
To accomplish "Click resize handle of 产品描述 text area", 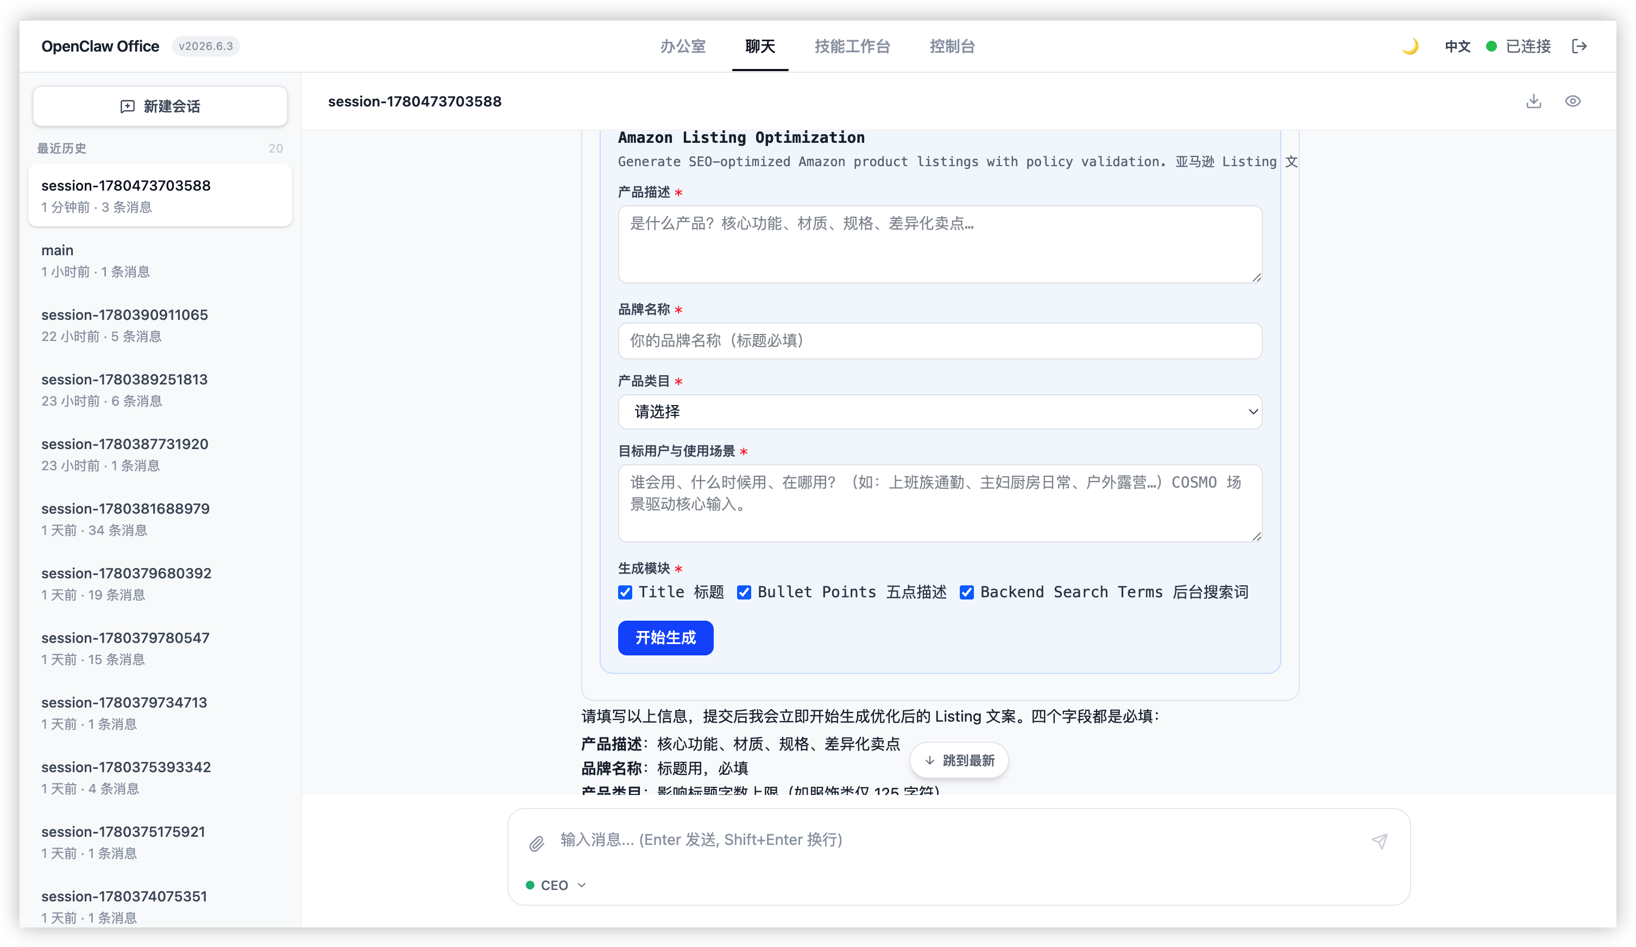I will [1256, 277].
